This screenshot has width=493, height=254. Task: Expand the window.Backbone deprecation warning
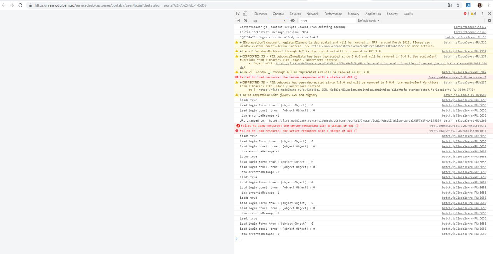pos(241,51)
